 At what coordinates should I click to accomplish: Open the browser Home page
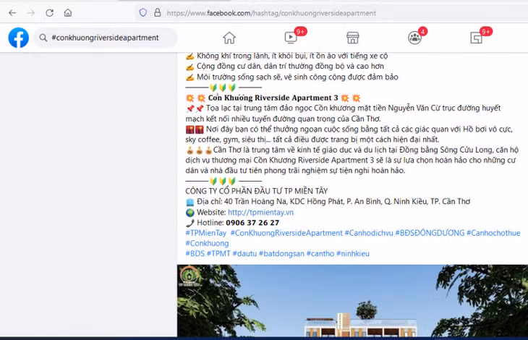pyautogui.click(x=68, y=13)
